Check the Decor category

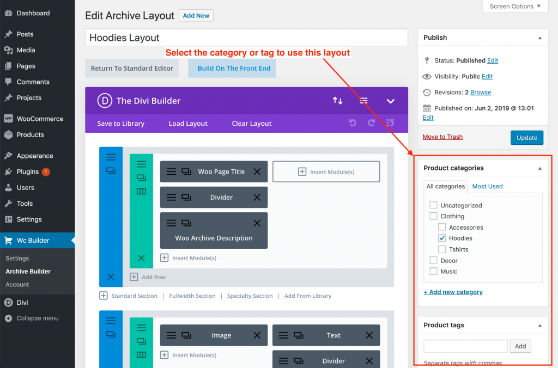[x=433, y=260]
